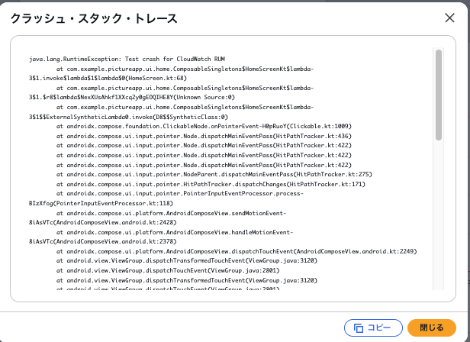Viewport: 470px width, 342px height.
Task: Click the dialog title クラッシュ・スタック・トレース
Action: (x=94, y=18)
